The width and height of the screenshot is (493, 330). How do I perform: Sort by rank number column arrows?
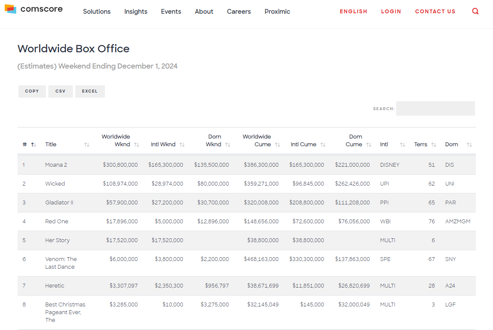tap(34, 145)
